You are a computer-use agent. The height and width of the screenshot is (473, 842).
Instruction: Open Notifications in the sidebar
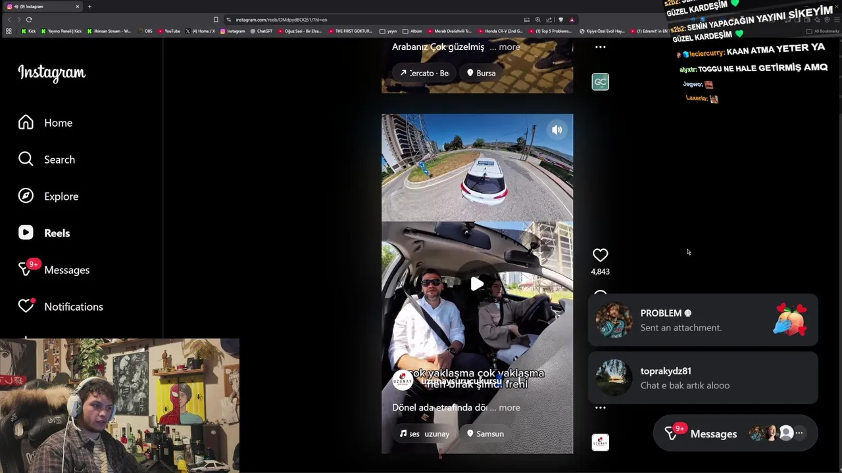pos(61,307)
